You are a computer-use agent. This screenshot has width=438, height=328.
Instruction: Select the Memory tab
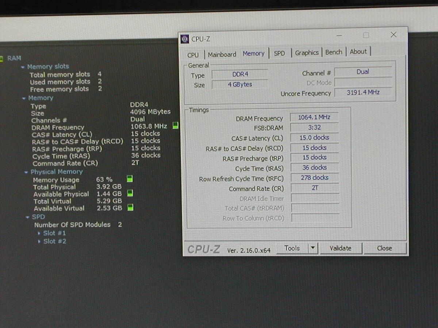tap(253, 53)
